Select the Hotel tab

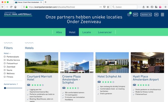(72, 32)
